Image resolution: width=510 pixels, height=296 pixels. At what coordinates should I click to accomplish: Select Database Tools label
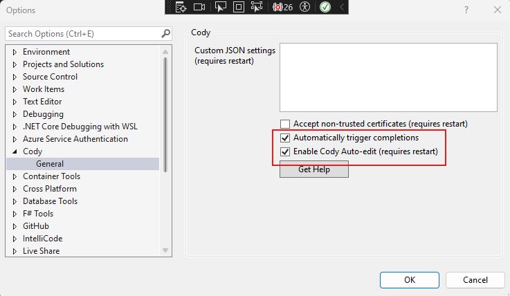click(x=50, y=201)
